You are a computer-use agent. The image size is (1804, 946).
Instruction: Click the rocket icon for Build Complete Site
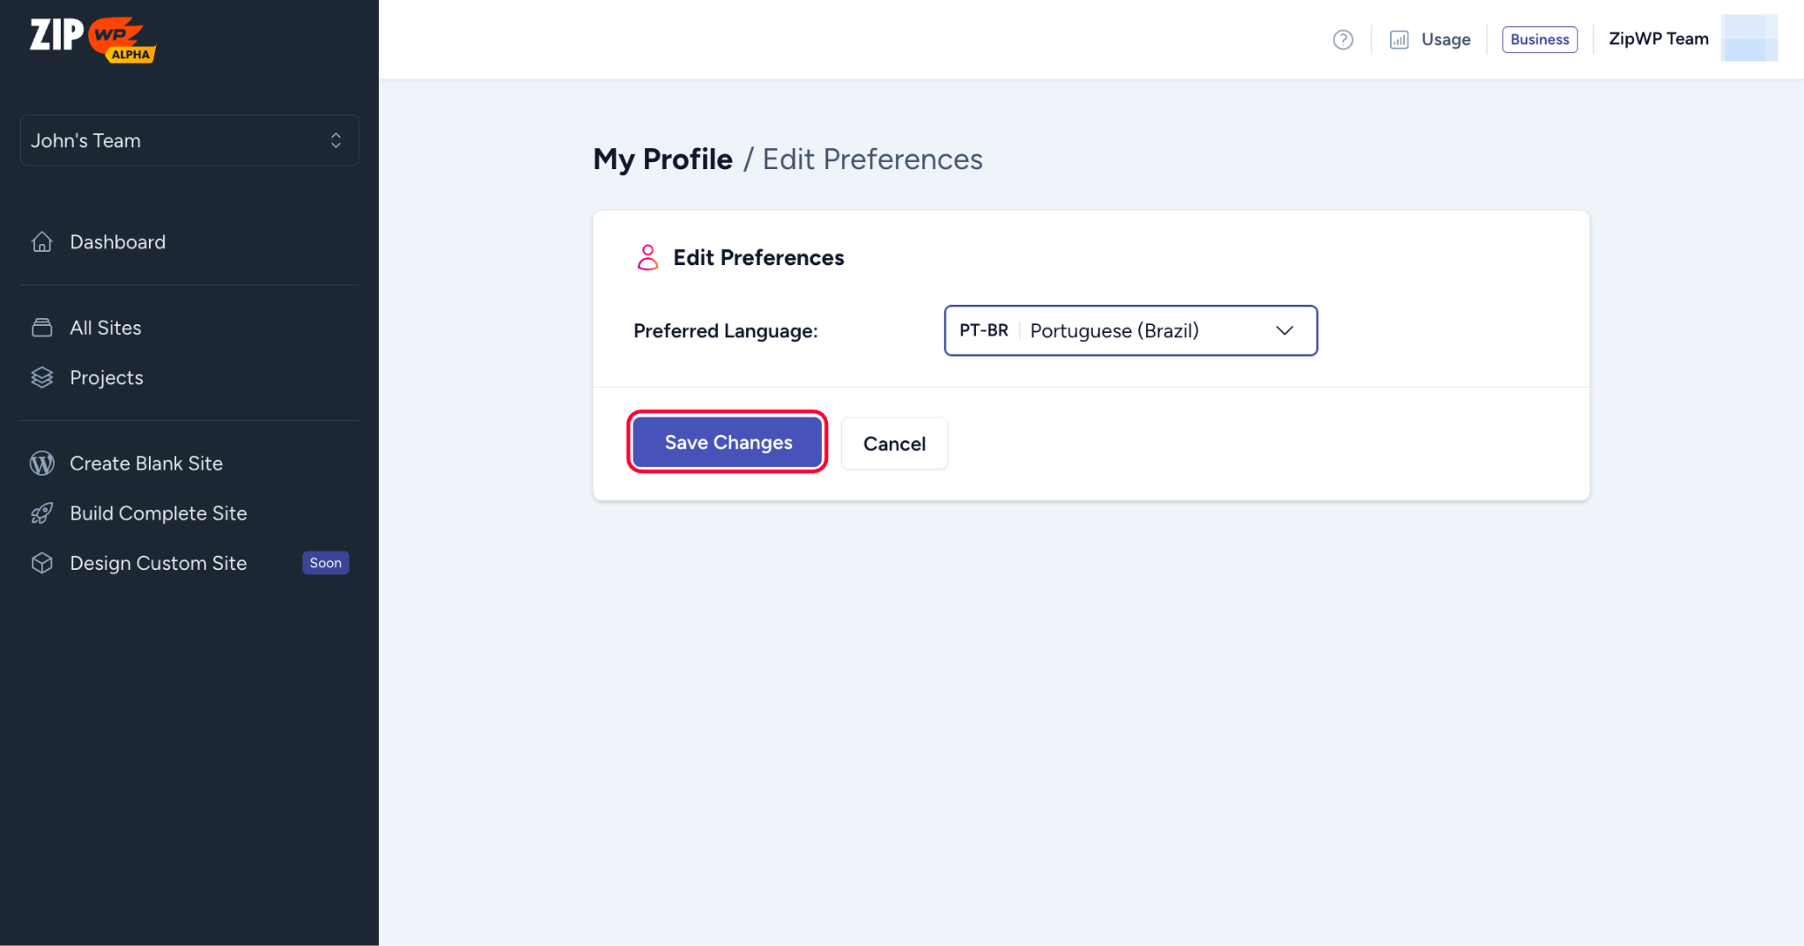pos(42,514)
